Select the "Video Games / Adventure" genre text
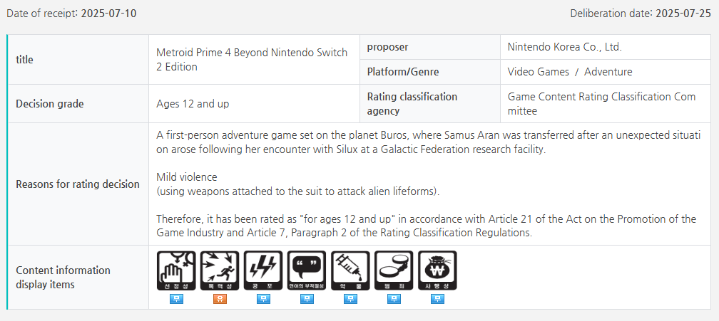 click(569, 72)
